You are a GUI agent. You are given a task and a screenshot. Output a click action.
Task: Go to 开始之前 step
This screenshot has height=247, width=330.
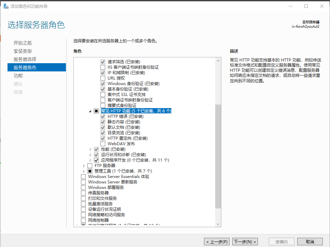[x=23, y=43]
